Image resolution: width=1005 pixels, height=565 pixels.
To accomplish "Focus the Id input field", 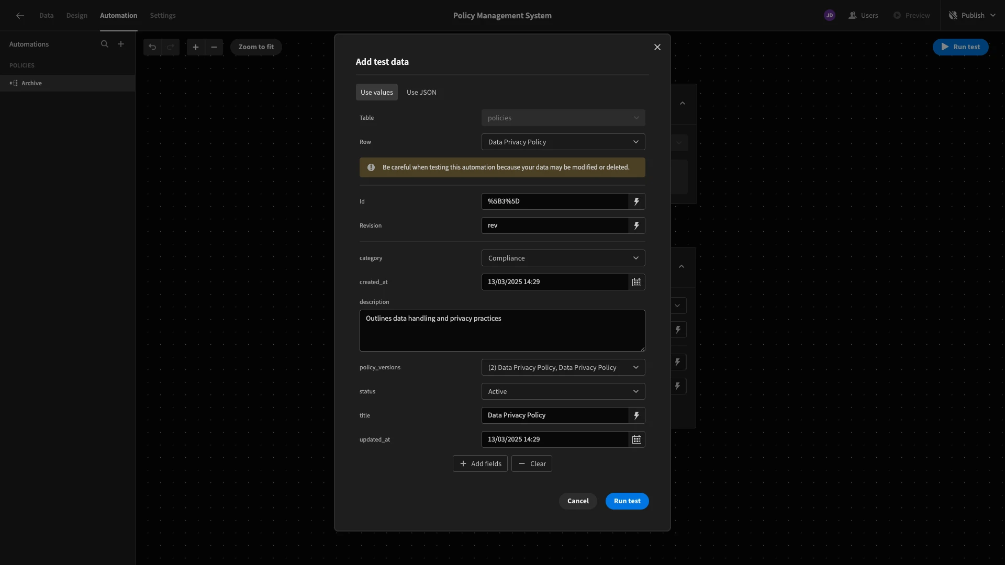I will click(555, 201).
